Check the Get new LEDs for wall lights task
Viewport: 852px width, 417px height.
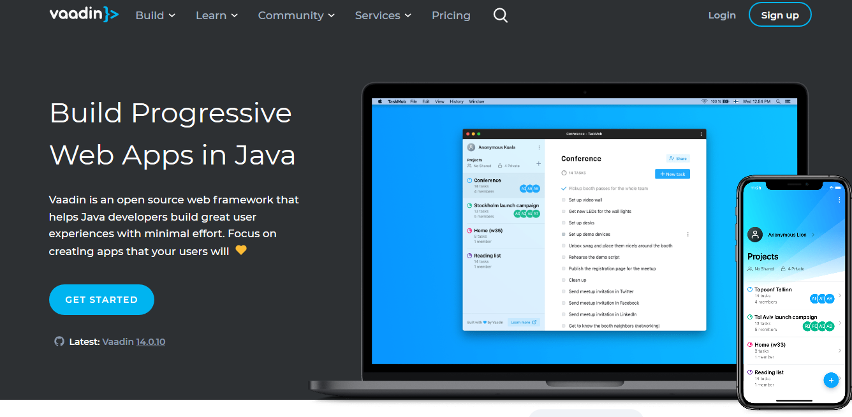pos(564,212)
